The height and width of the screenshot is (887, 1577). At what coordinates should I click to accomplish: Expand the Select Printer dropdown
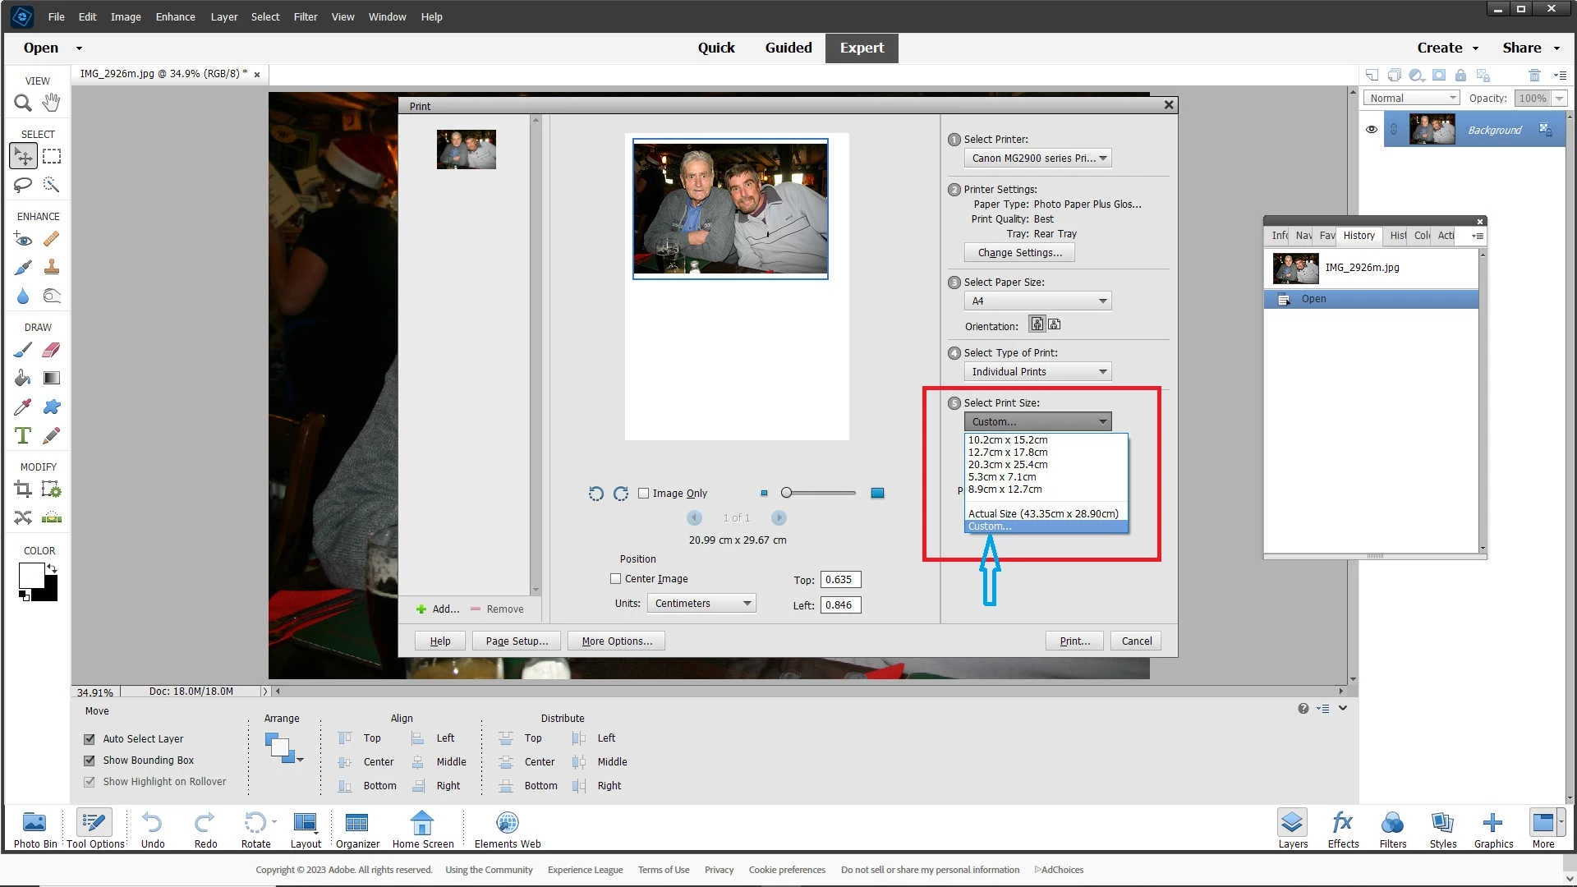click(1037, 159)
